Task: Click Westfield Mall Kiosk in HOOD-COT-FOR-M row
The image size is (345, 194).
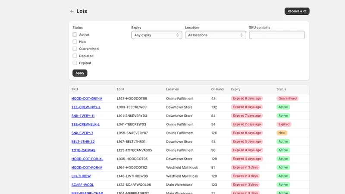Action: click(x=182, y=167)
